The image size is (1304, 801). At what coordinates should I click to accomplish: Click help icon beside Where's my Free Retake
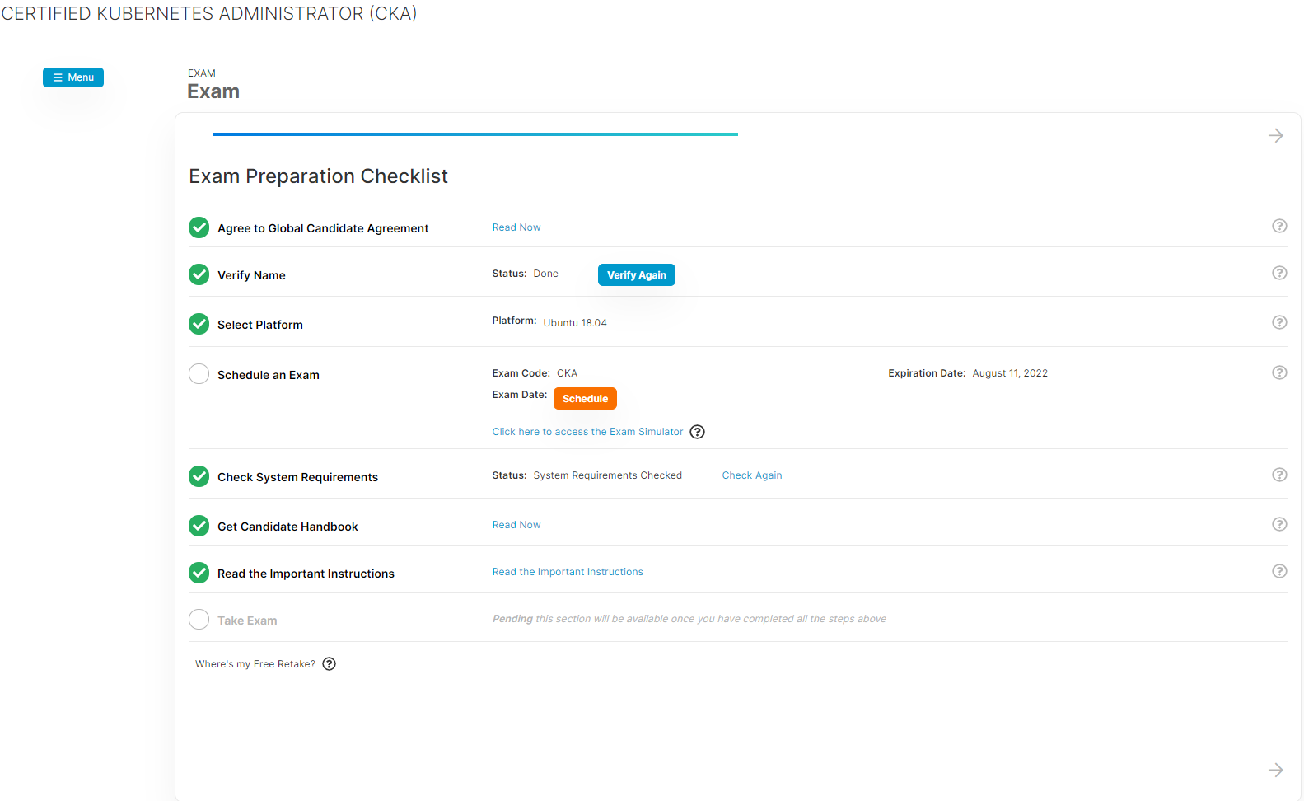(329, 664)
